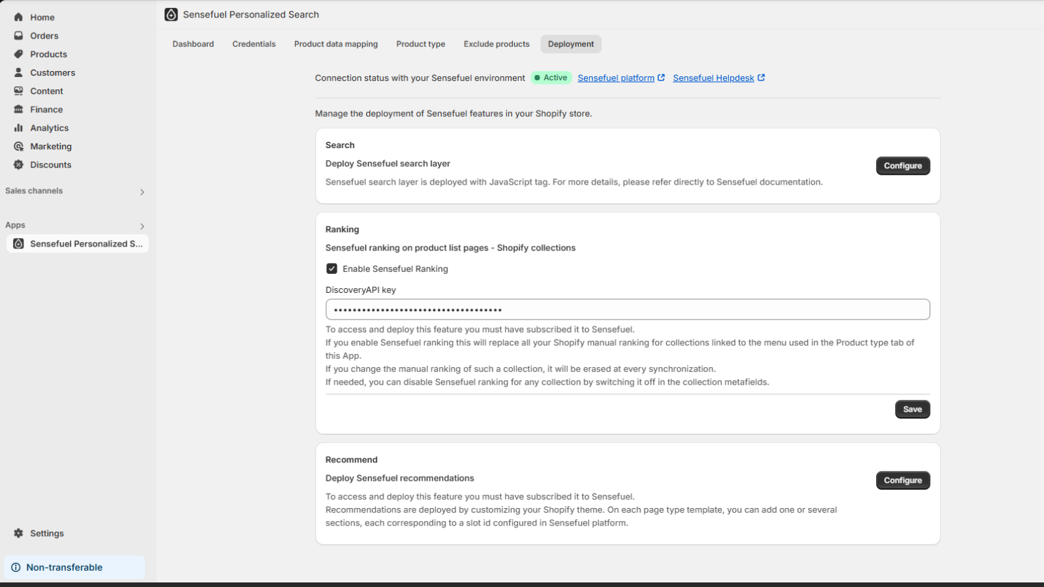
Task: Click Configure button in Search section
Action: pyautogui.click(x=903, y=166)
